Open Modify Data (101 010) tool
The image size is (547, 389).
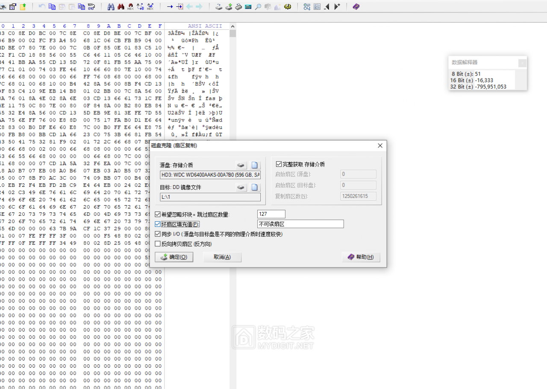click(91, 6)
